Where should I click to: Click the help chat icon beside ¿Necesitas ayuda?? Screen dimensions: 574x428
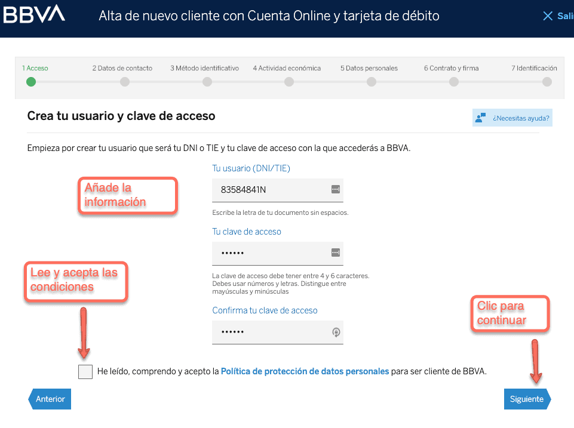tap(480, 118)
